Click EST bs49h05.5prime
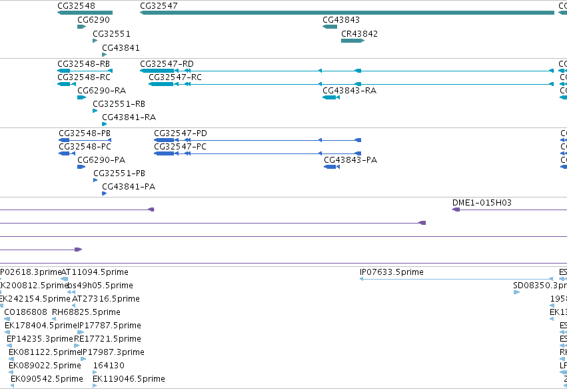The image size is (567, 389). coord(101,286)
